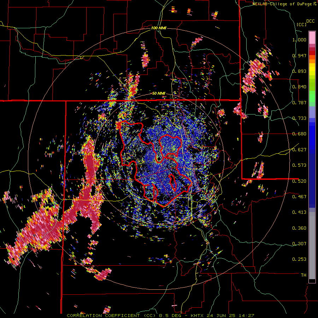Screen dimensions: 318x318
Task: Click the 0.893 scale value
Action: coord(299,71)
